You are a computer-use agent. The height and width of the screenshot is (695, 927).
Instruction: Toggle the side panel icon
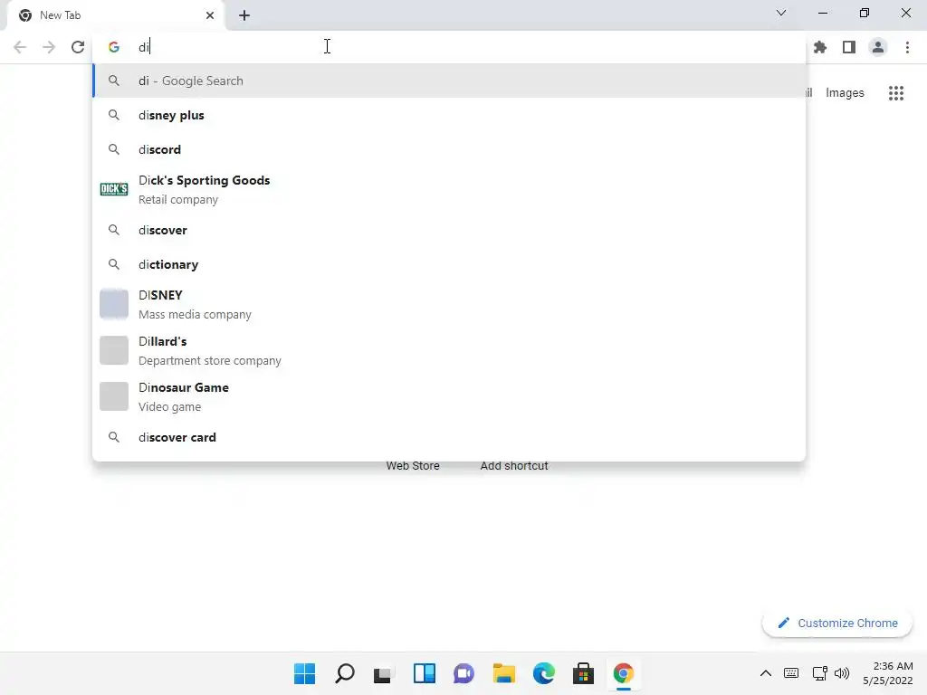click(849, 47)
